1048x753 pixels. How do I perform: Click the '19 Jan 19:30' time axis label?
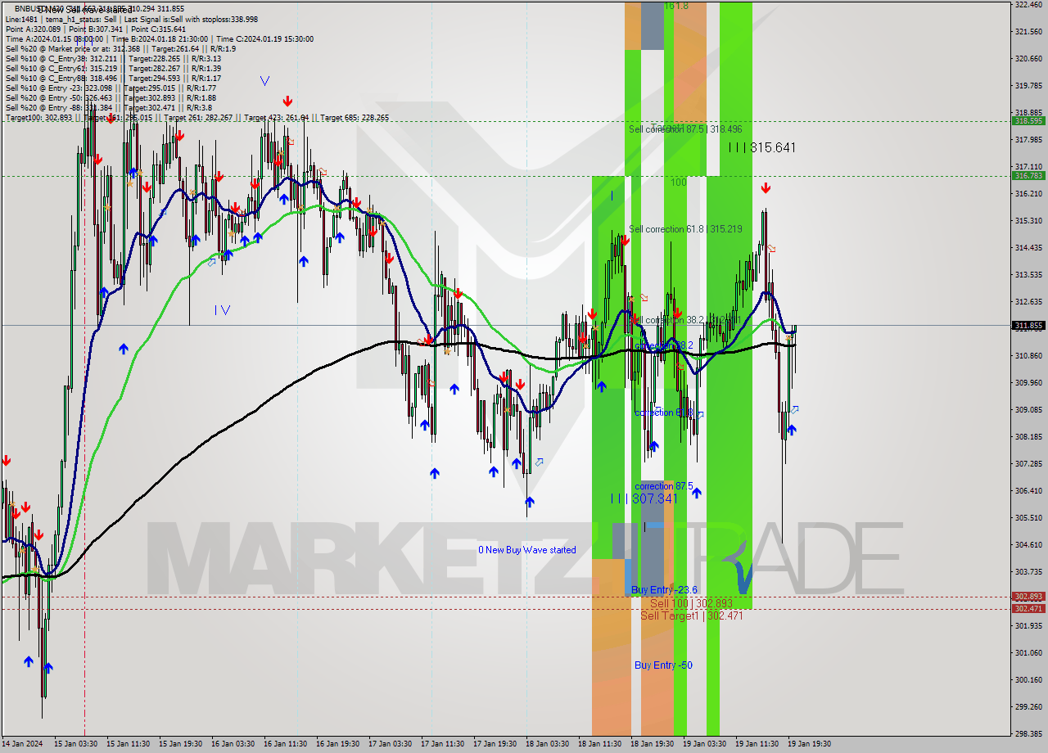click(x=809, y=744)
